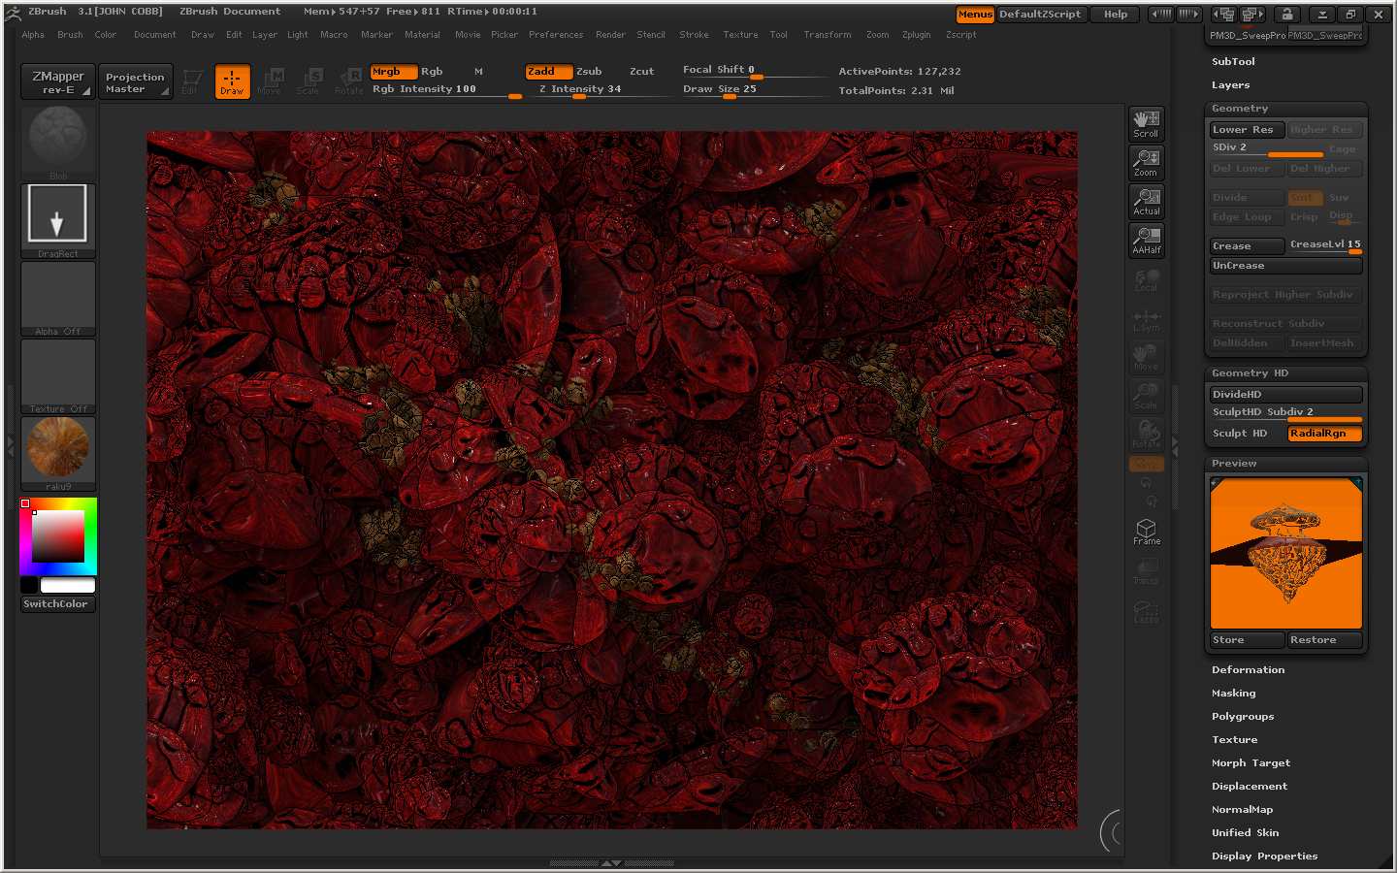Open the Preferences menu

tap(556, 35)
